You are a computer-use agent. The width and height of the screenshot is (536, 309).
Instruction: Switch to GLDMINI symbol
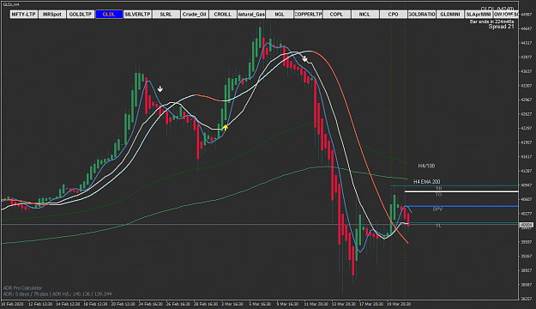tap(450, 15)
